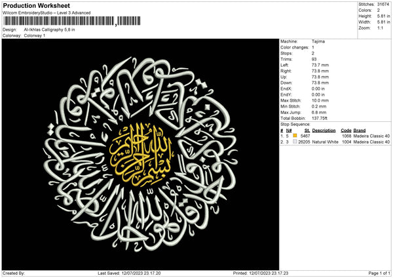Image resolution: width=393 pixels, height=278 pixels.
Task: Click 'Page 1 of 1' footer text
Action: click(379, 273)
